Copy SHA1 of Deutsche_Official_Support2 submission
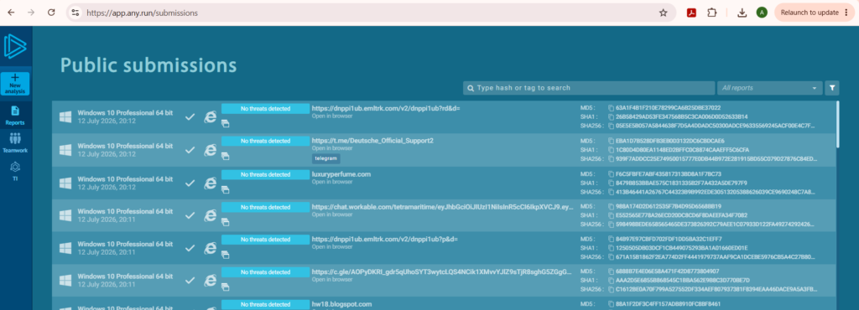The height and width of the screenshot is (310, 859). [612, 150]
